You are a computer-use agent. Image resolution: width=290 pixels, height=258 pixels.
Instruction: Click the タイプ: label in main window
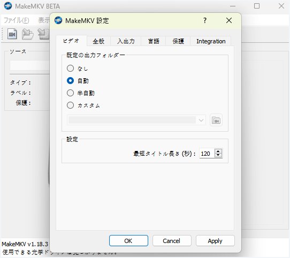click(x=20, y=82)
